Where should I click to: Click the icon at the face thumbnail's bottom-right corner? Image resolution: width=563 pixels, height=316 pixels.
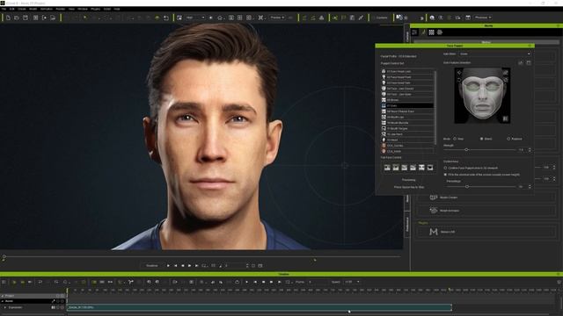(506, 118)
